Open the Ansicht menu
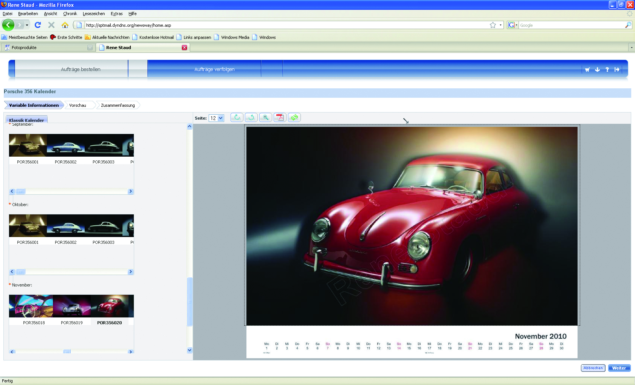This screenshot has width=635, height=385. point(51,14)
